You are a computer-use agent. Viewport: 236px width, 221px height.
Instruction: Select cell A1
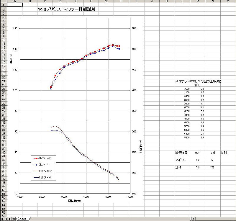(14, 5)
